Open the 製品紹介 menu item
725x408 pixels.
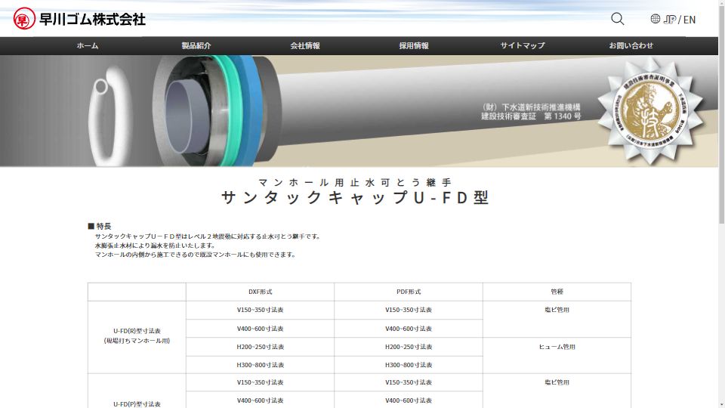tap(196, 45)
